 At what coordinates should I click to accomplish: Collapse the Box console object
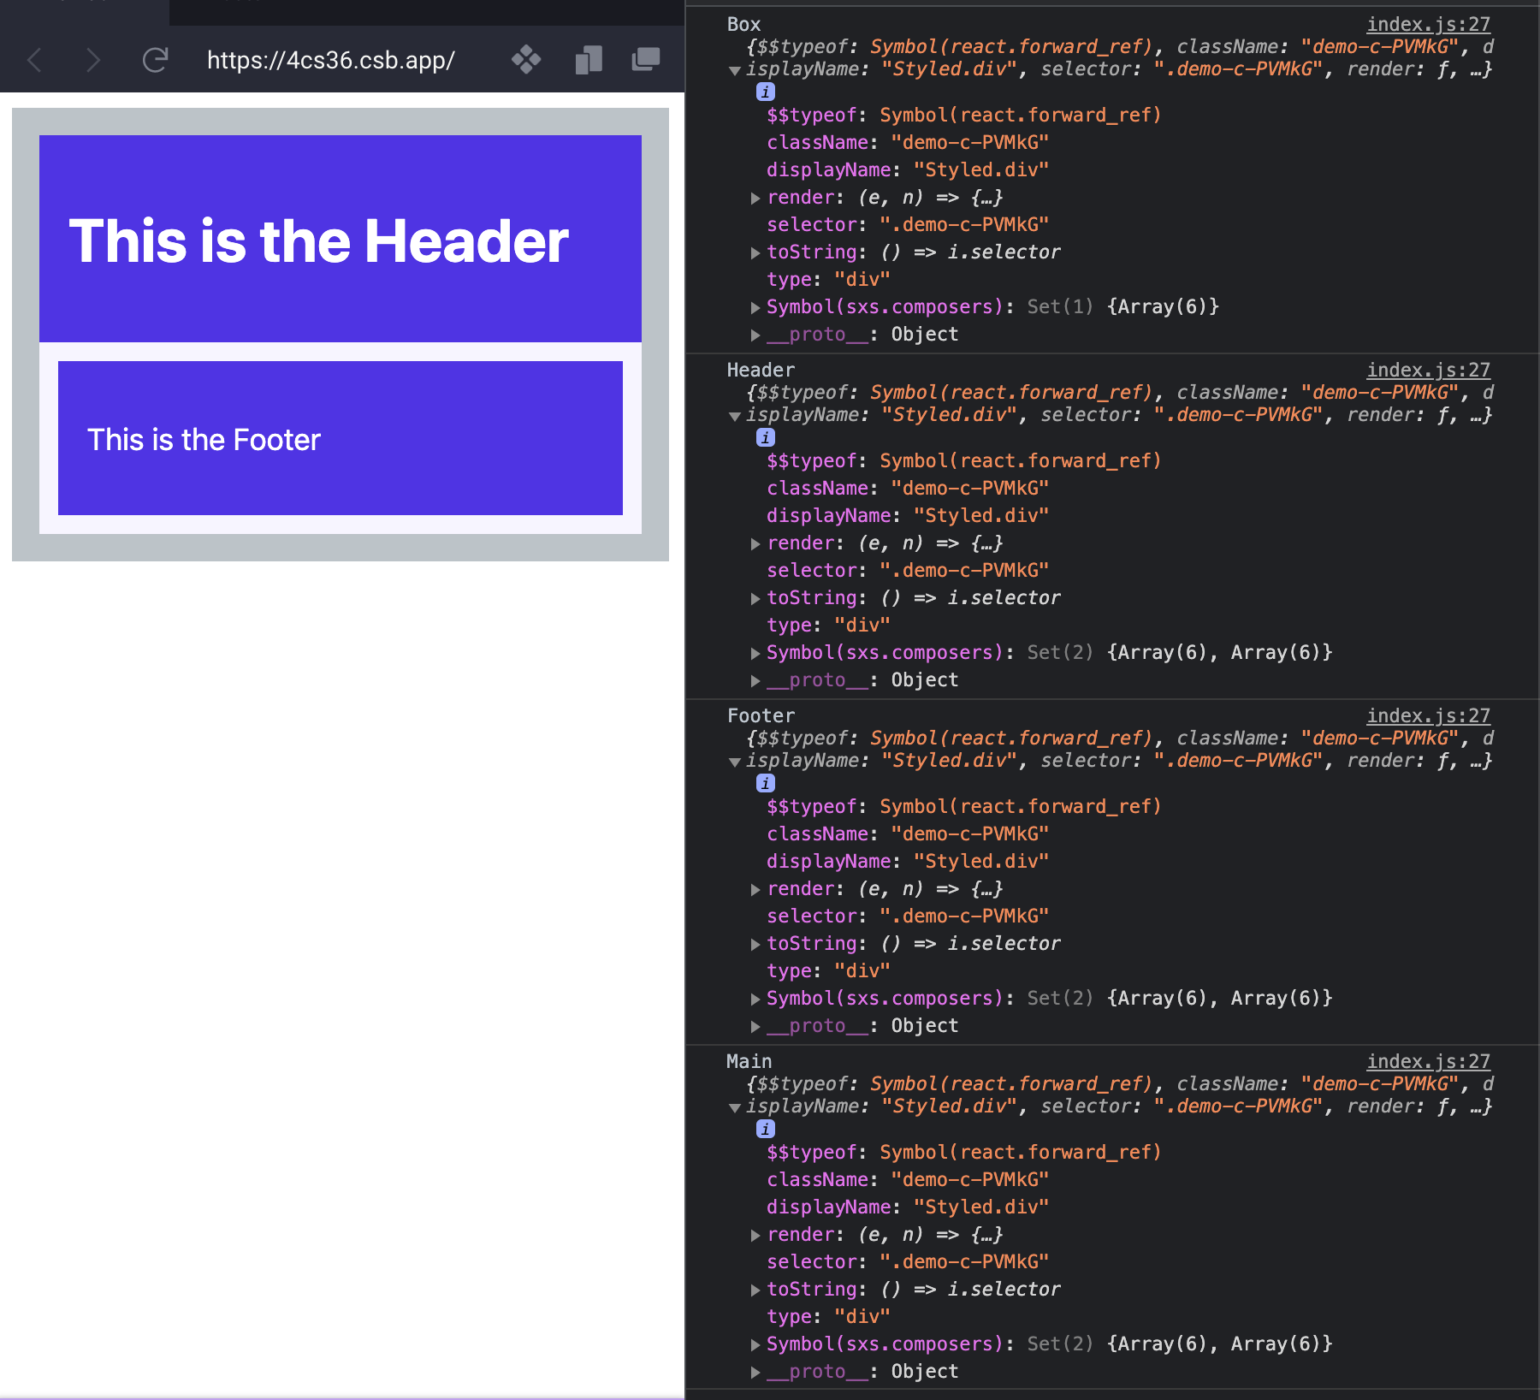point(736,71)
